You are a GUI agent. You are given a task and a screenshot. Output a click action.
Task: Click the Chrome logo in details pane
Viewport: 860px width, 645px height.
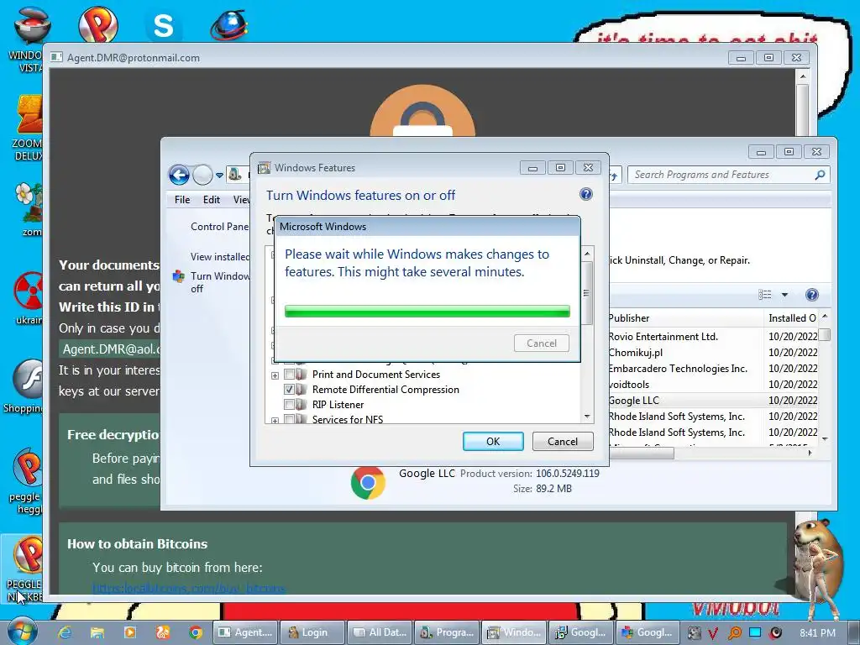368,483
